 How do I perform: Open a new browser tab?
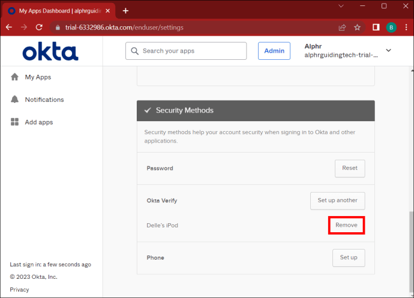(125, 11)
